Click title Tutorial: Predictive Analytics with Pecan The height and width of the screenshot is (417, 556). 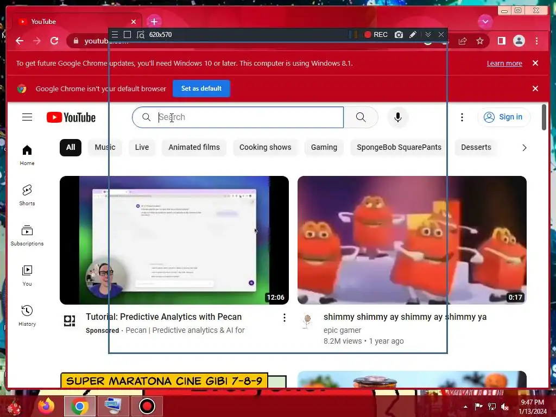point(163,317)
